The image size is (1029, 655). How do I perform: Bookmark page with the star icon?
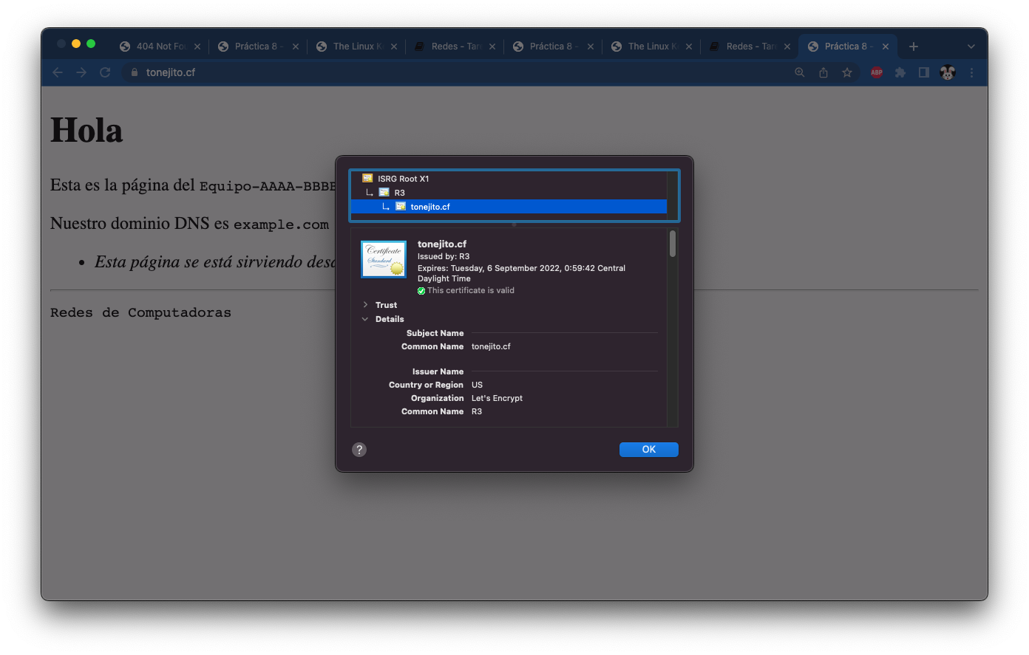pos(847,72)
